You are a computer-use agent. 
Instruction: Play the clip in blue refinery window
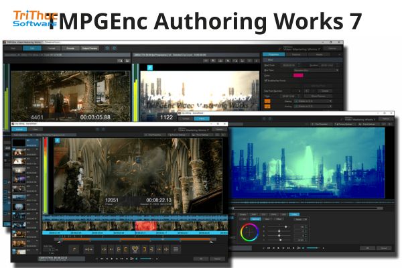pyautogui.click(x=279, y=248)
